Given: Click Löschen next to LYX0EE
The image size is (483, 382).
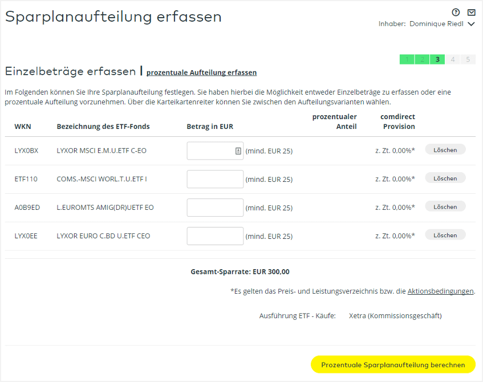Looking at the screenshot, I should coord(445,235).
